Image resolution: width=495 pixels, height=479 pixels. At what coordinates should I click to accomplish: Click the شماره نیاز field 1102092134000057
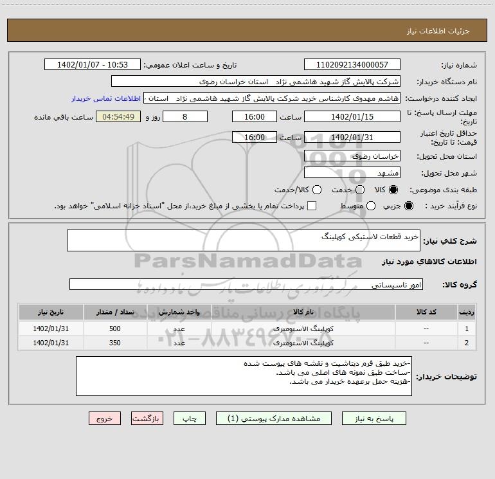pos(352,64)
